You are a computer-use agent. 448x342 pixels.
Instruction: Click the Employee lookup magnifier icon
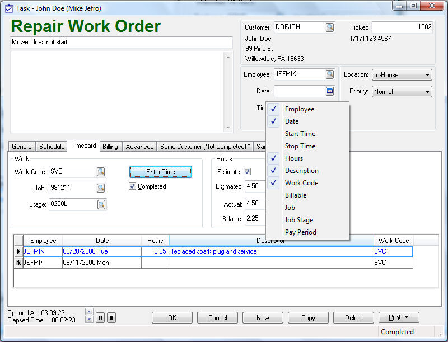point(330,74)
